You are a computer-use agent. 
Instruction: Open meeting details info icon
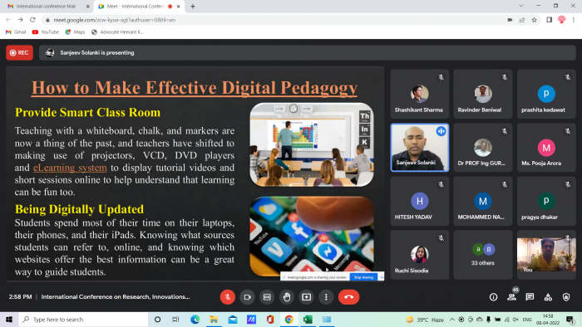point(493,297)
